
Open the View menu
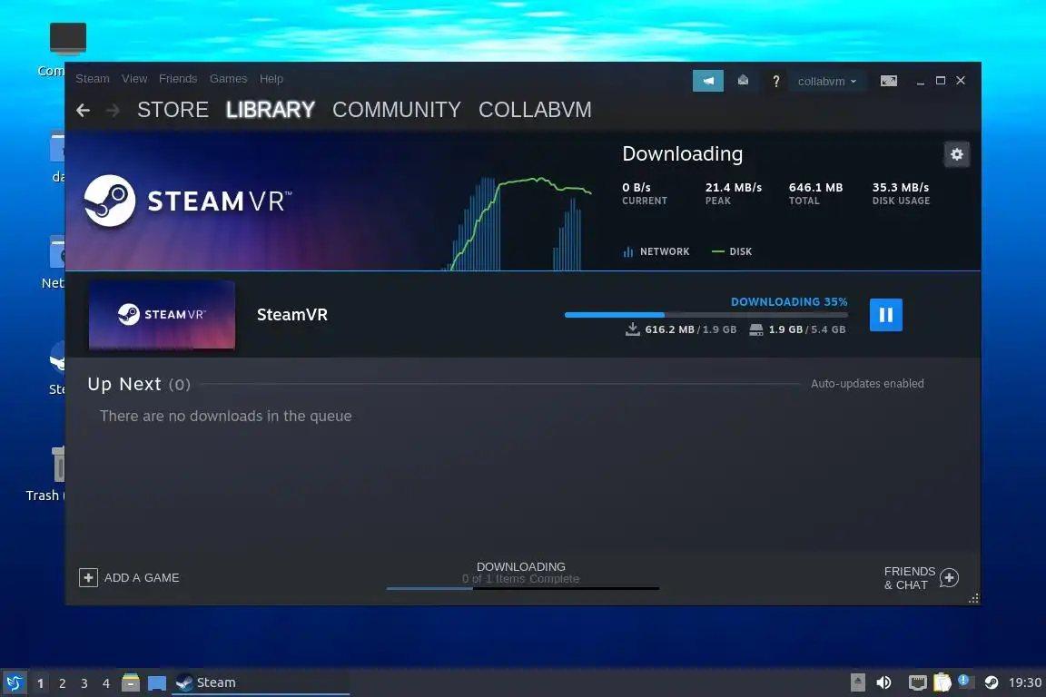(134, 79)
